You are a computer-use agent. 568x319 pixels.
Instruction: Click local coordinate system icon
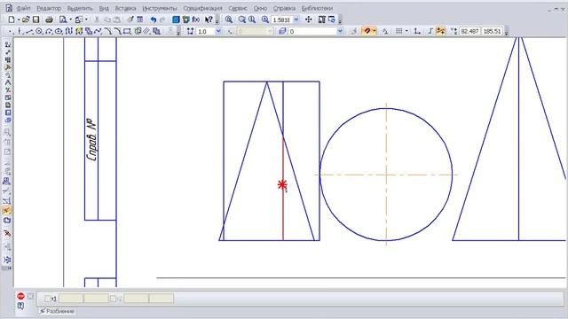point(417,32)
